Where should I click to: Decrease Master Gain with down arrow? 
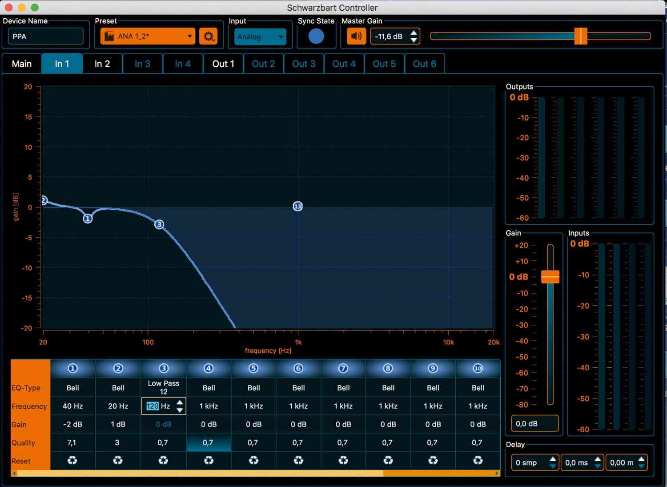(x=414, y=41)
